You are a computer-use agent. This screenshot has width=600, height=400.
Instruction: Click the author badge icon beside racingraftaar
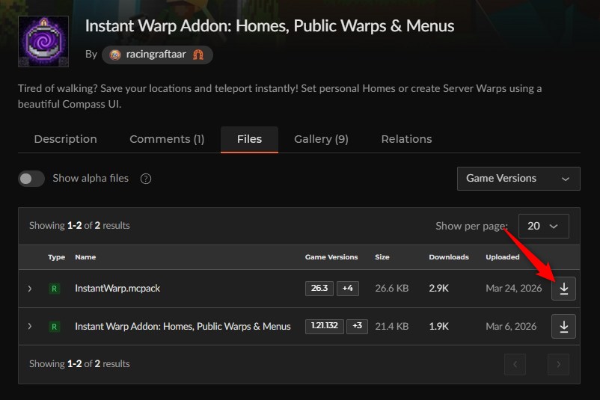198,55
